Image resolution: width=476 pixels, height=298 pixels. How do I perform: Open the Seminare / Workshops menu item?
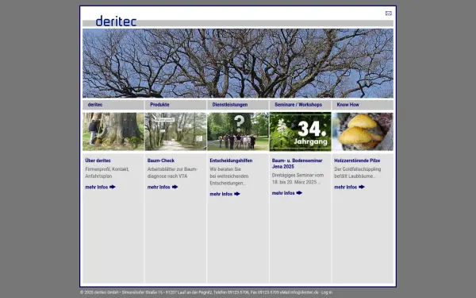298,105
